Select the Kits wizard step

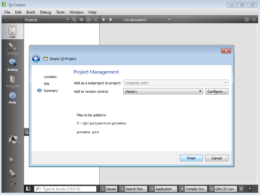[x=47, y=84]
